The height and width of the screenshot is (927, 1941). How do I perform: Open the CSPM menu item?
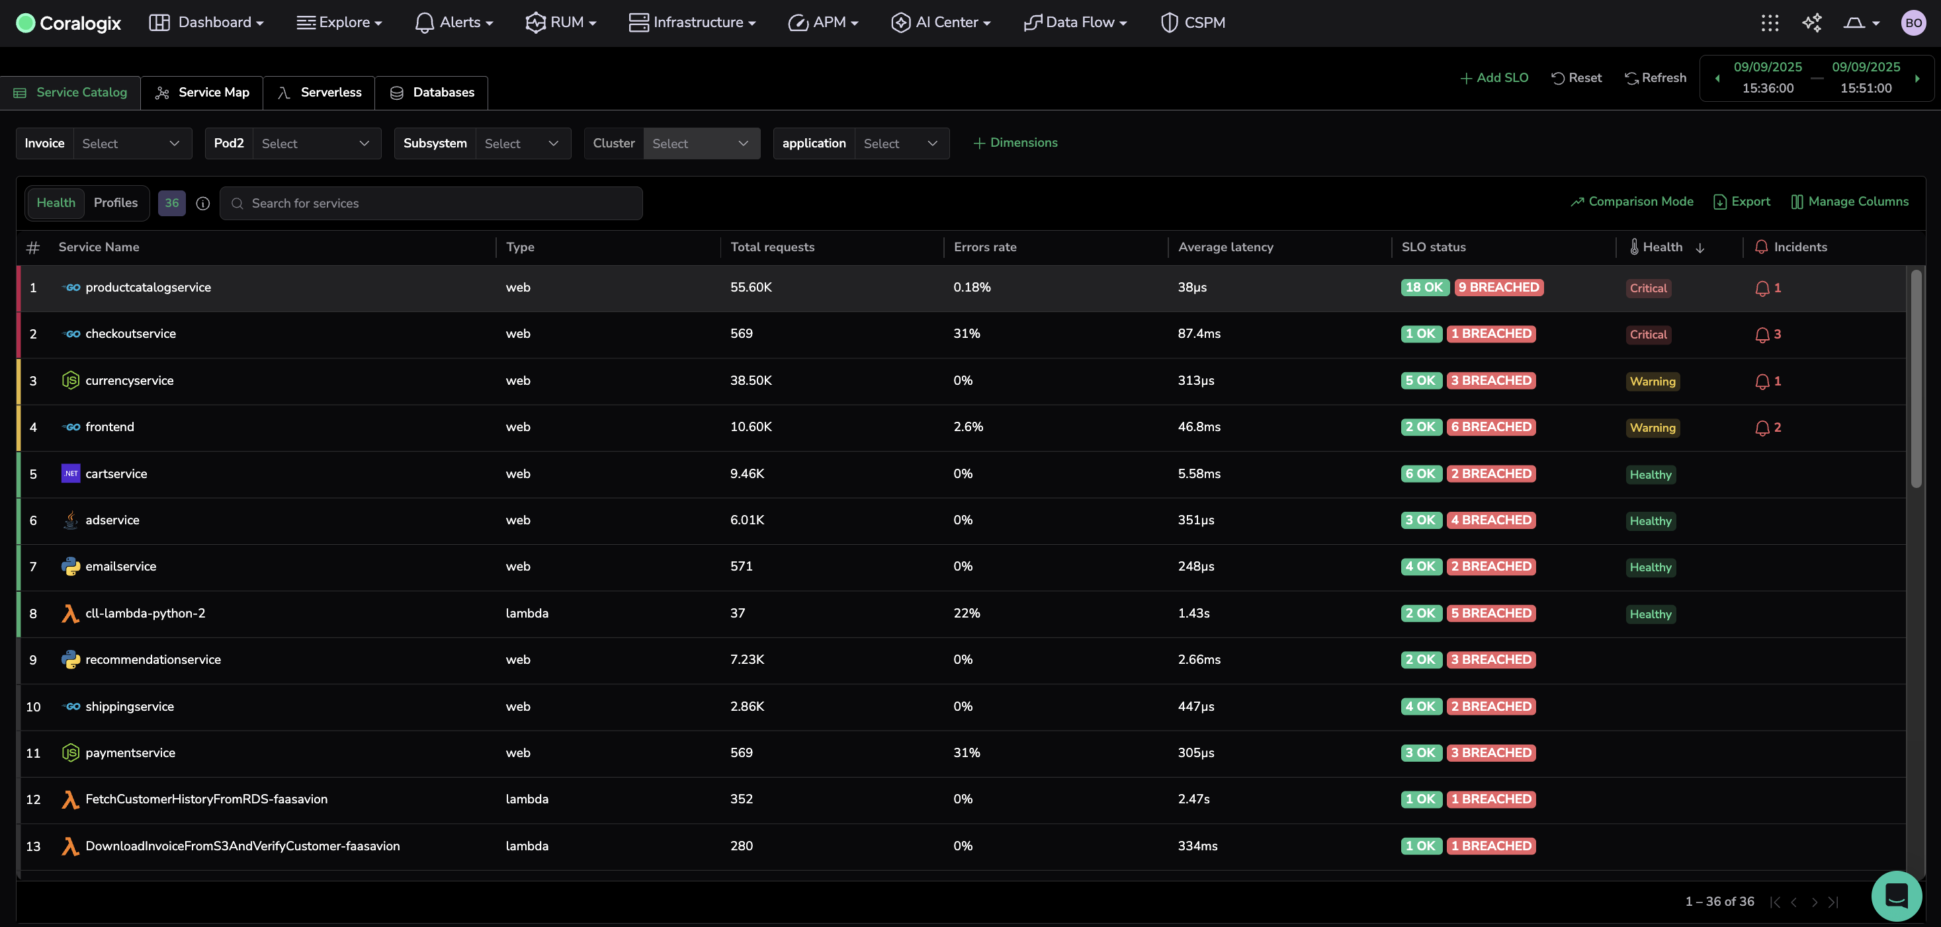1193,22
